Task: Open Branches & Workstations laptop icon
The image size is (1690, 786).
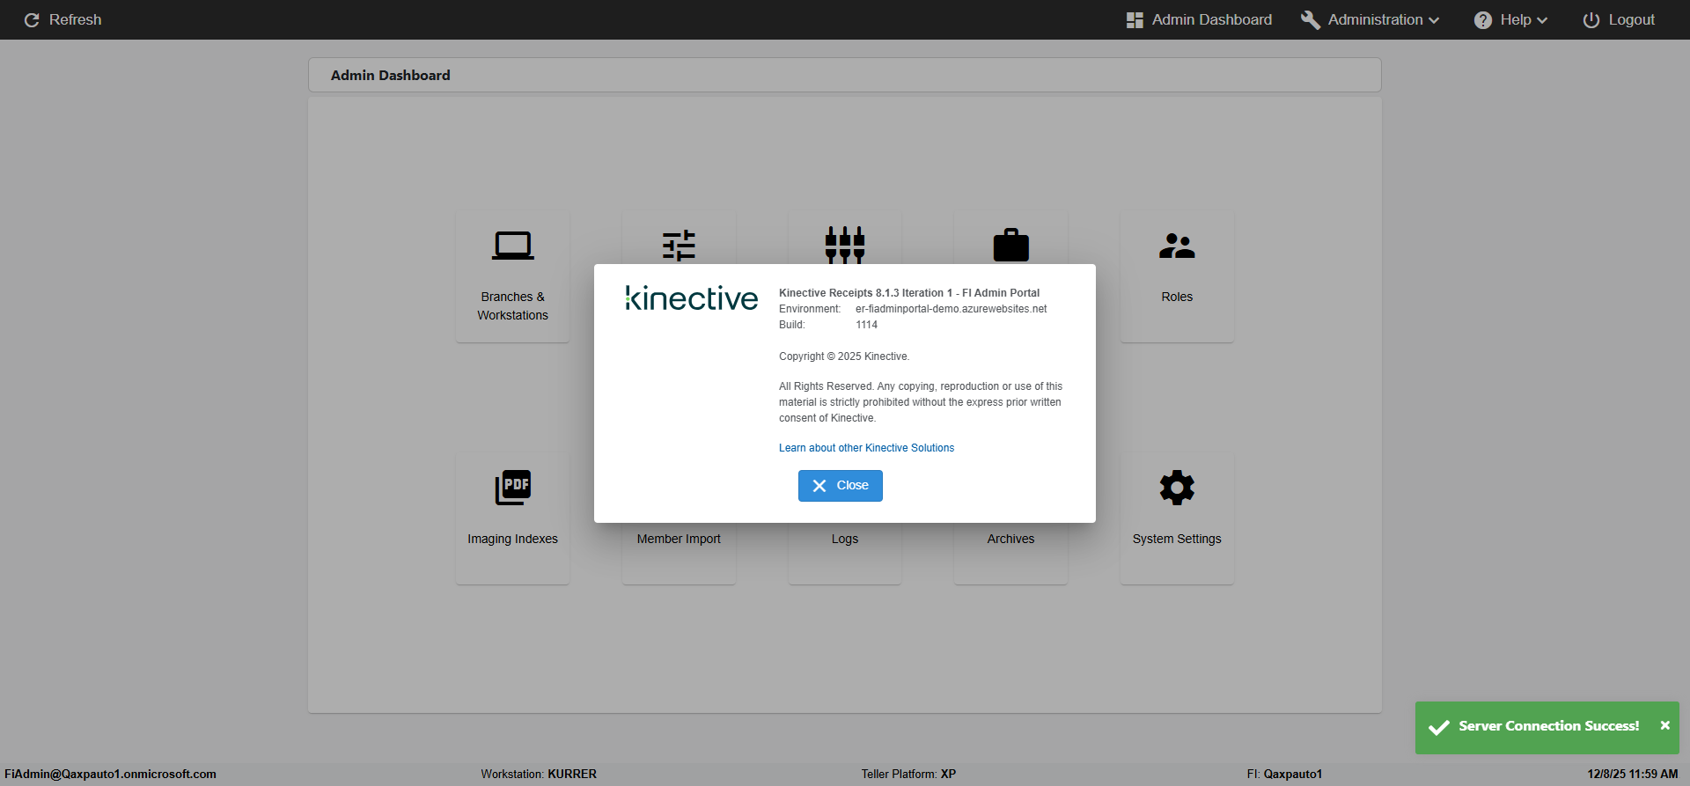Action: coord(513,246)
